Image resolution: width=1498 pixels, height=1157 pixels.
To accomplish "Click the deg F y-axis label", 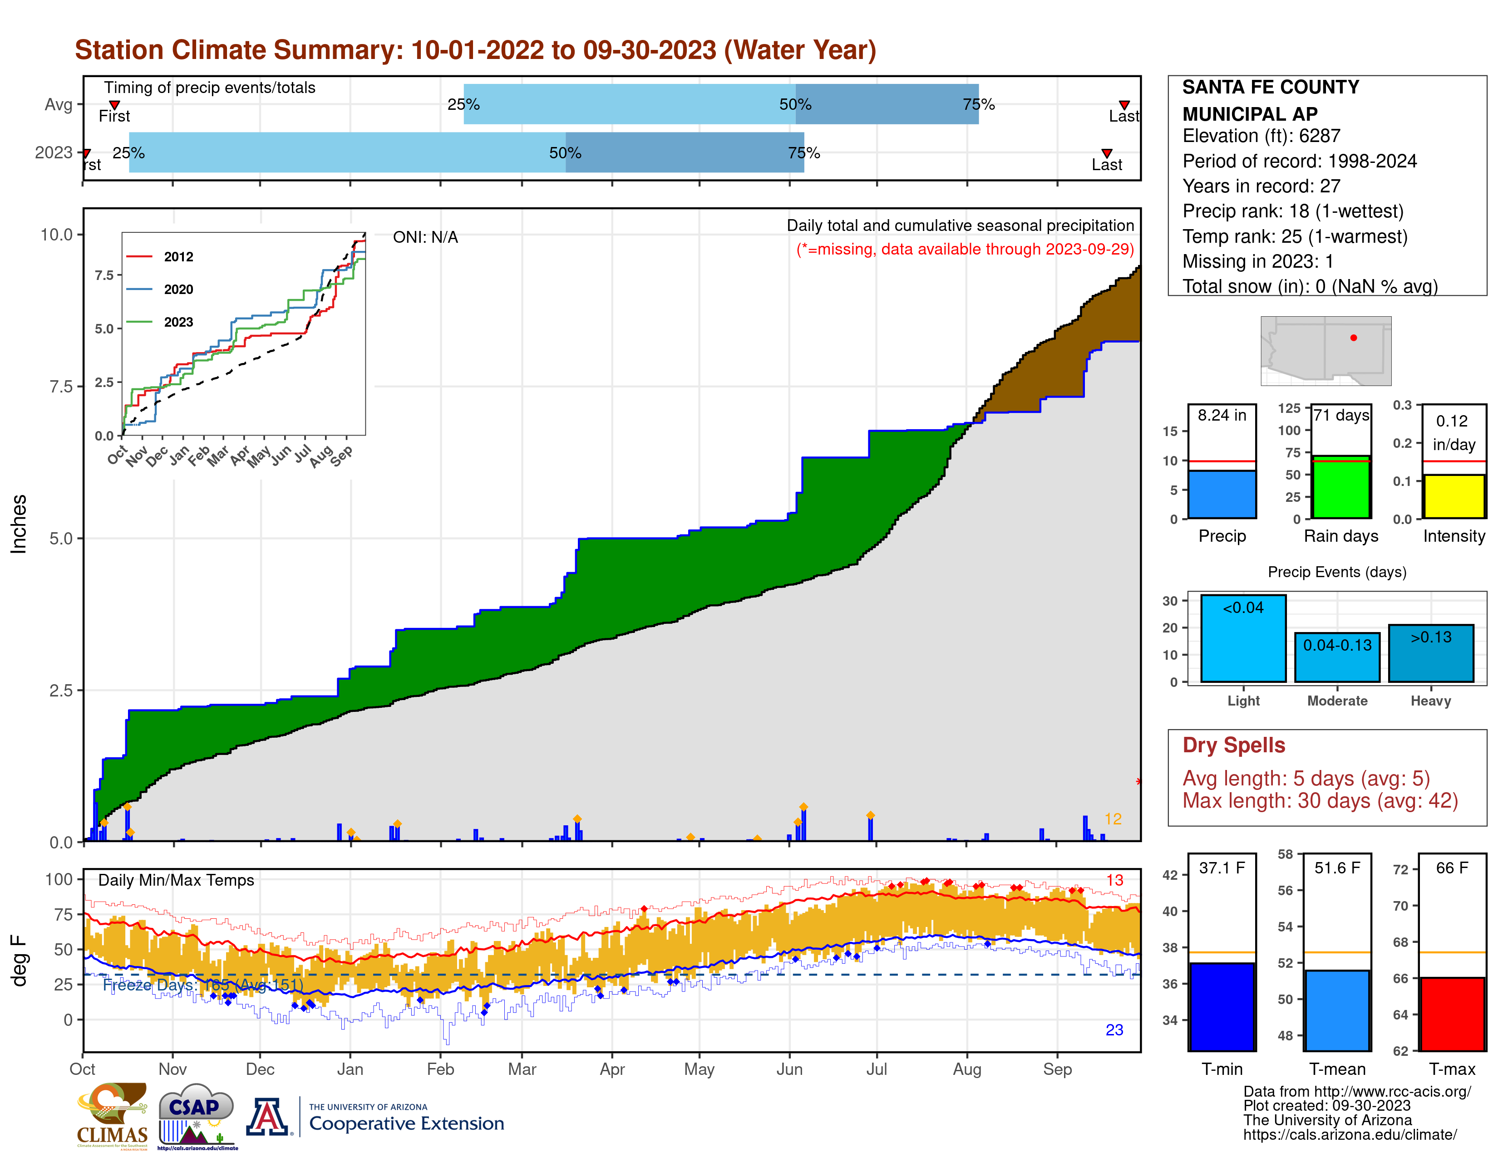I will [19, 961].
